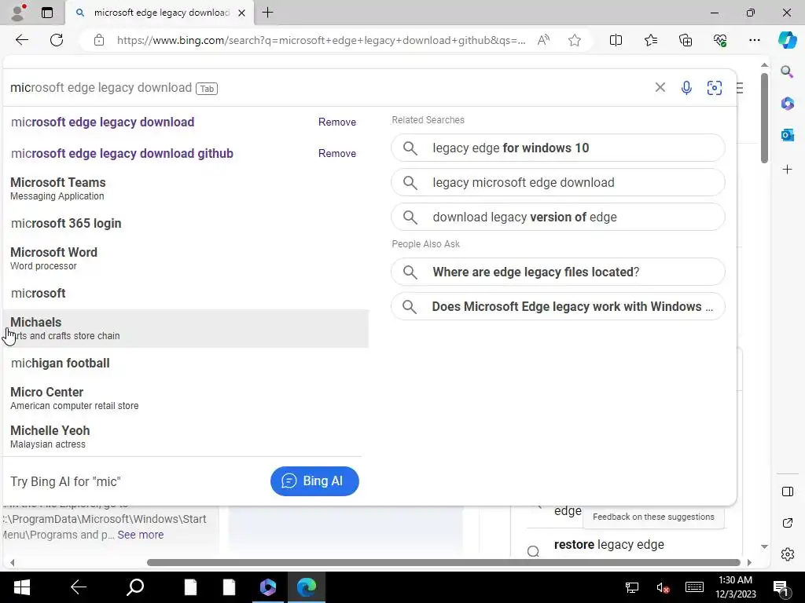The width and height of the screenshot is (805, 603).
Task: Search legacy edge for windows 10
Action: pyautogui.click(x=558, y=148)
